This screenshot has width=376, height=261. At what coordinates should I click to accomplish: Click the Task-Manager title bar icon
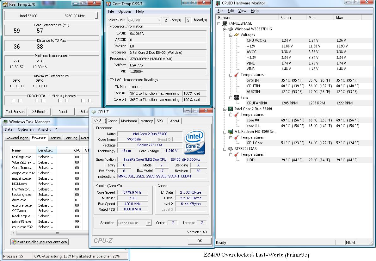5,121
